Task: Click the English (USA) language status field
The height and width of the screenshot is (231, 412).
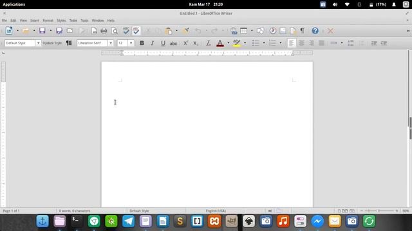Action: [216, 211]
